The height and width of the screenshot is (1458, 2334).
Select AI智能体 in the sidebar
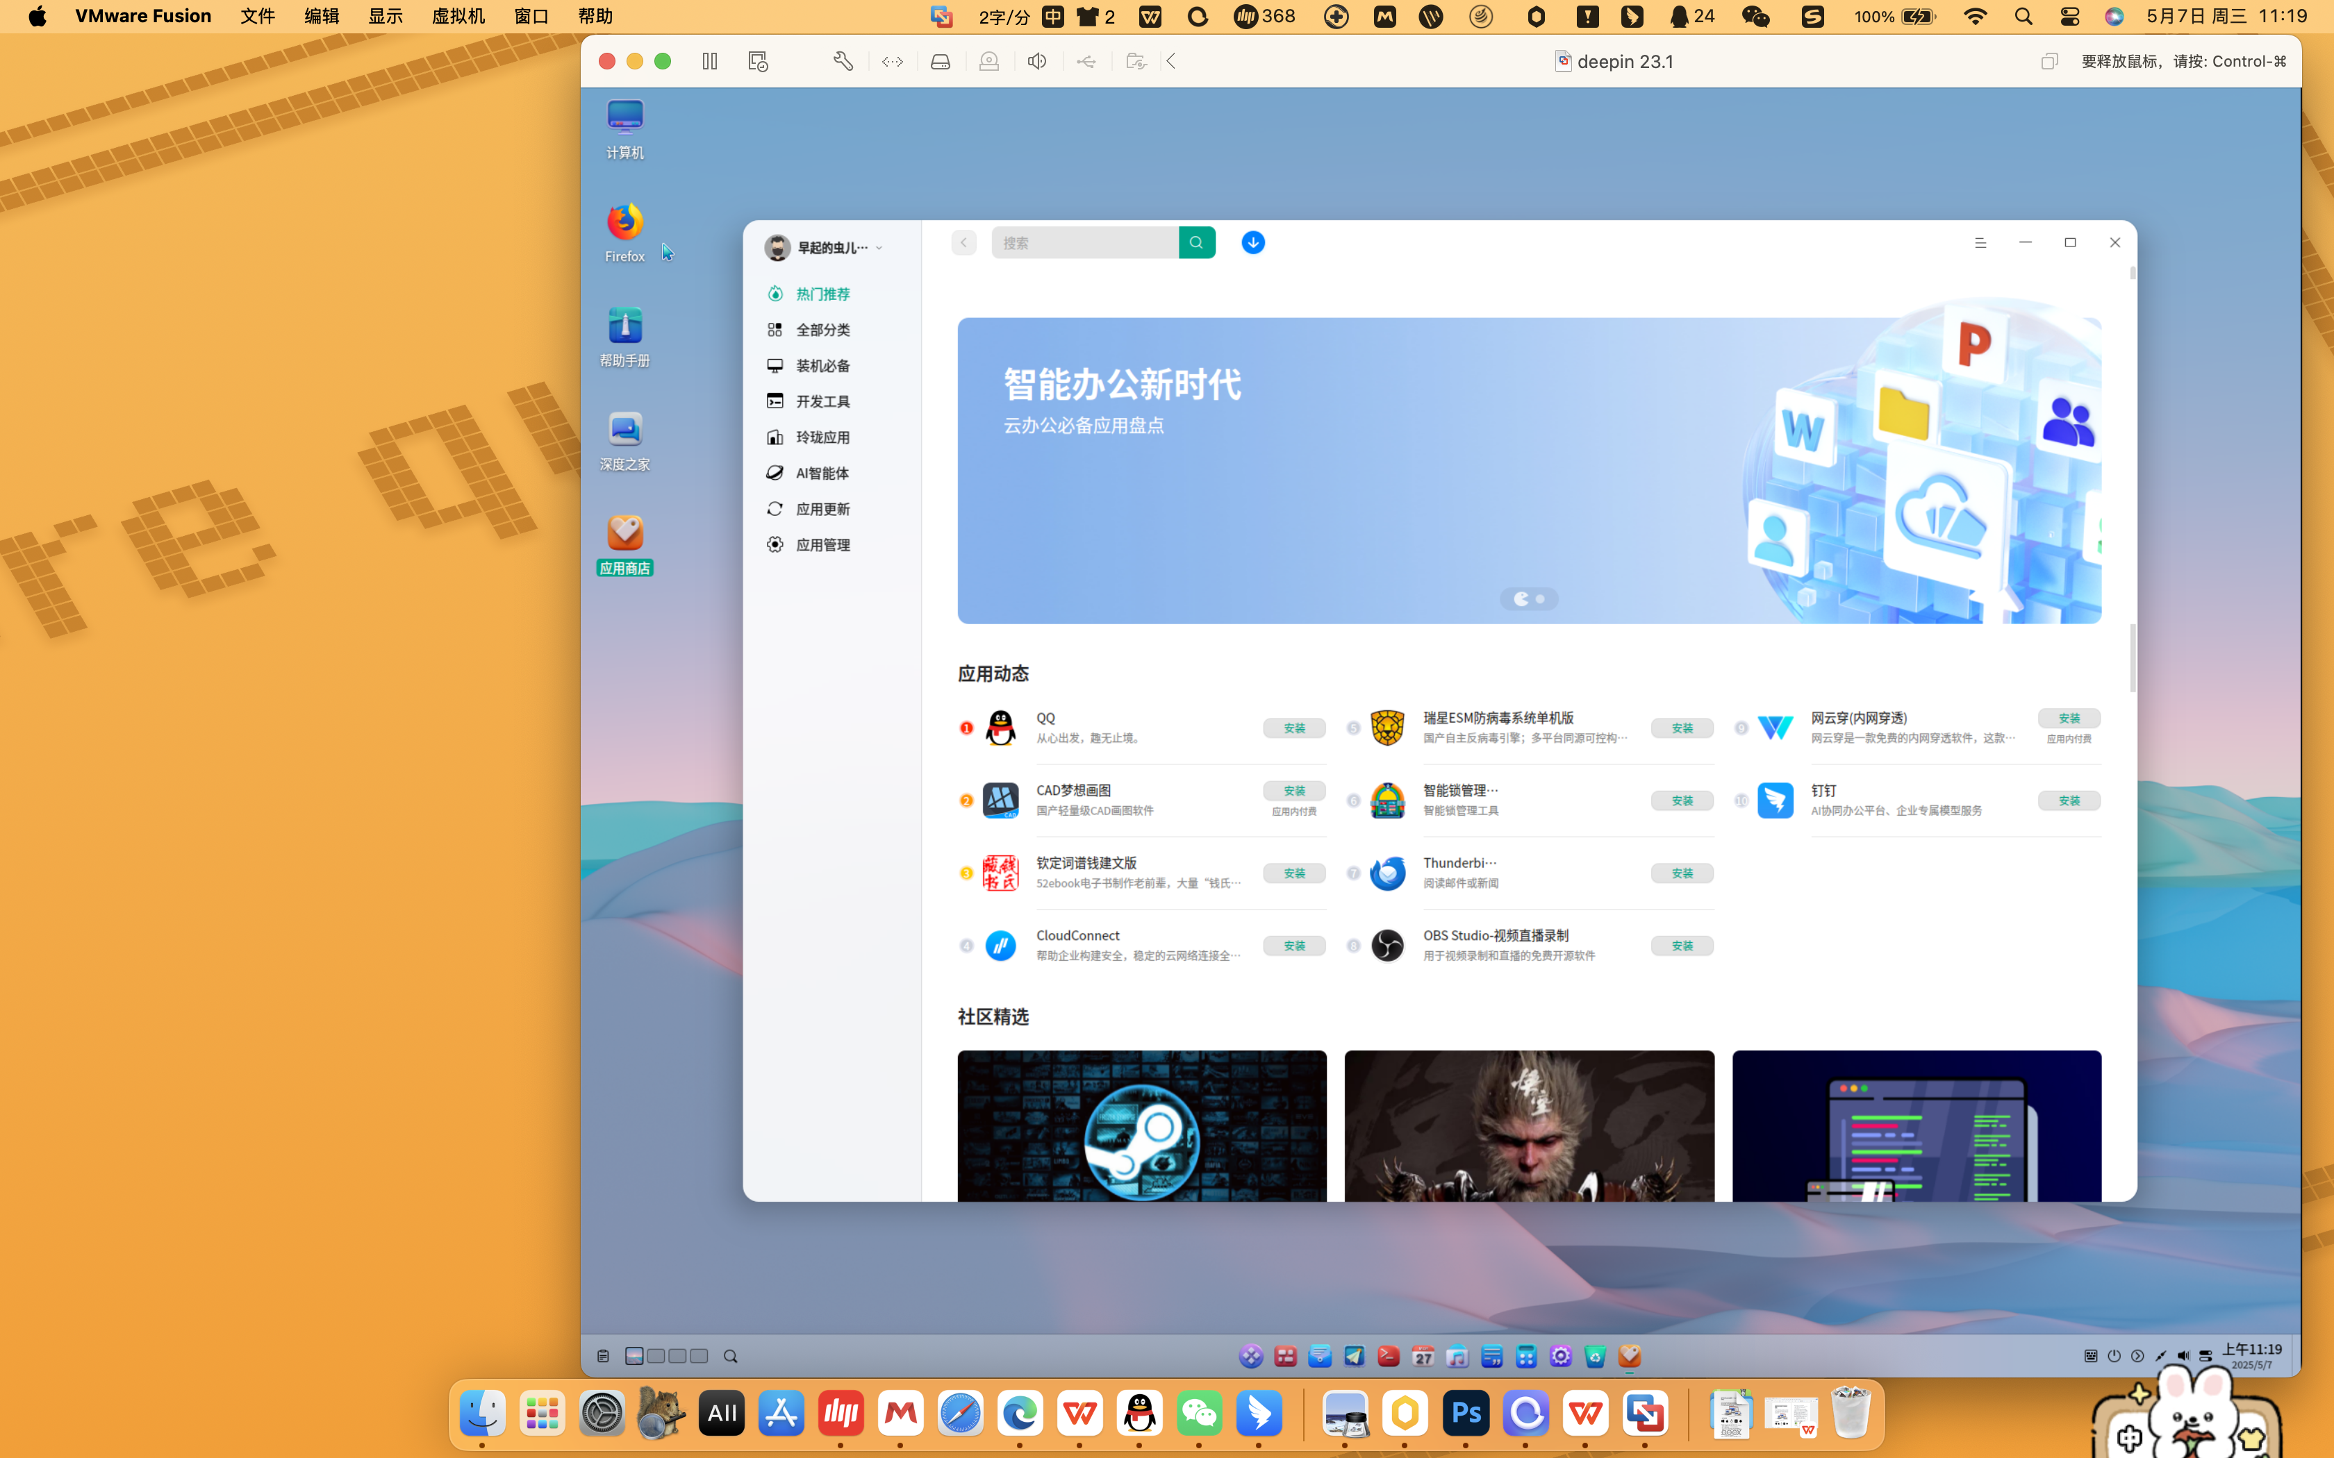tap(822, 474)
